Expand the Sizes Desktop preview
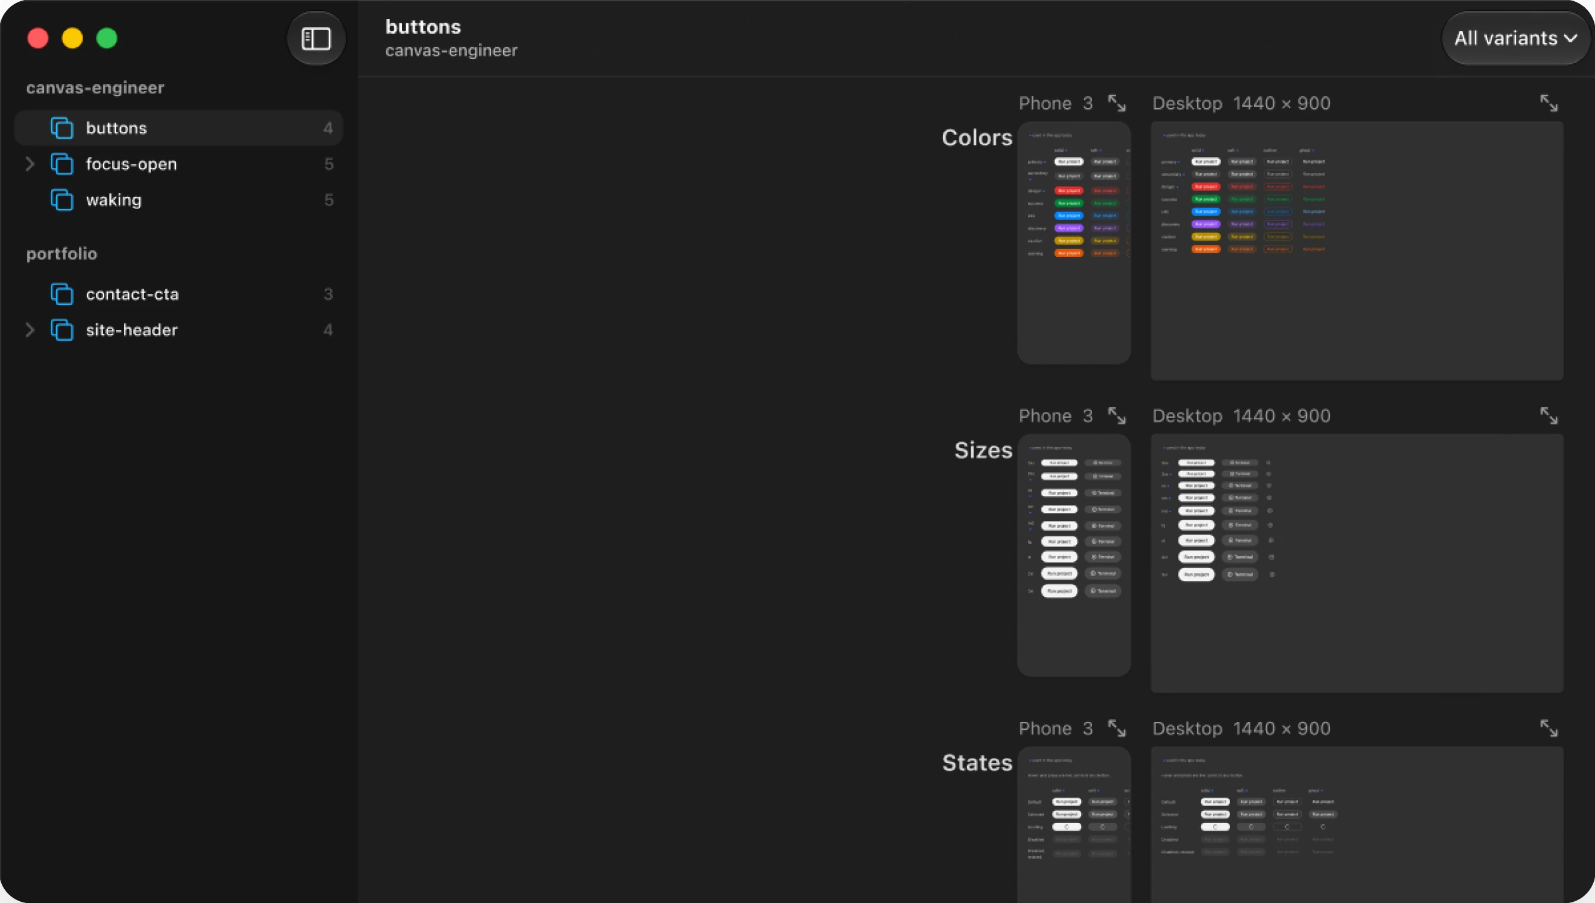1595x903 pixels. pyautogui.click(x=1548, y=415)
